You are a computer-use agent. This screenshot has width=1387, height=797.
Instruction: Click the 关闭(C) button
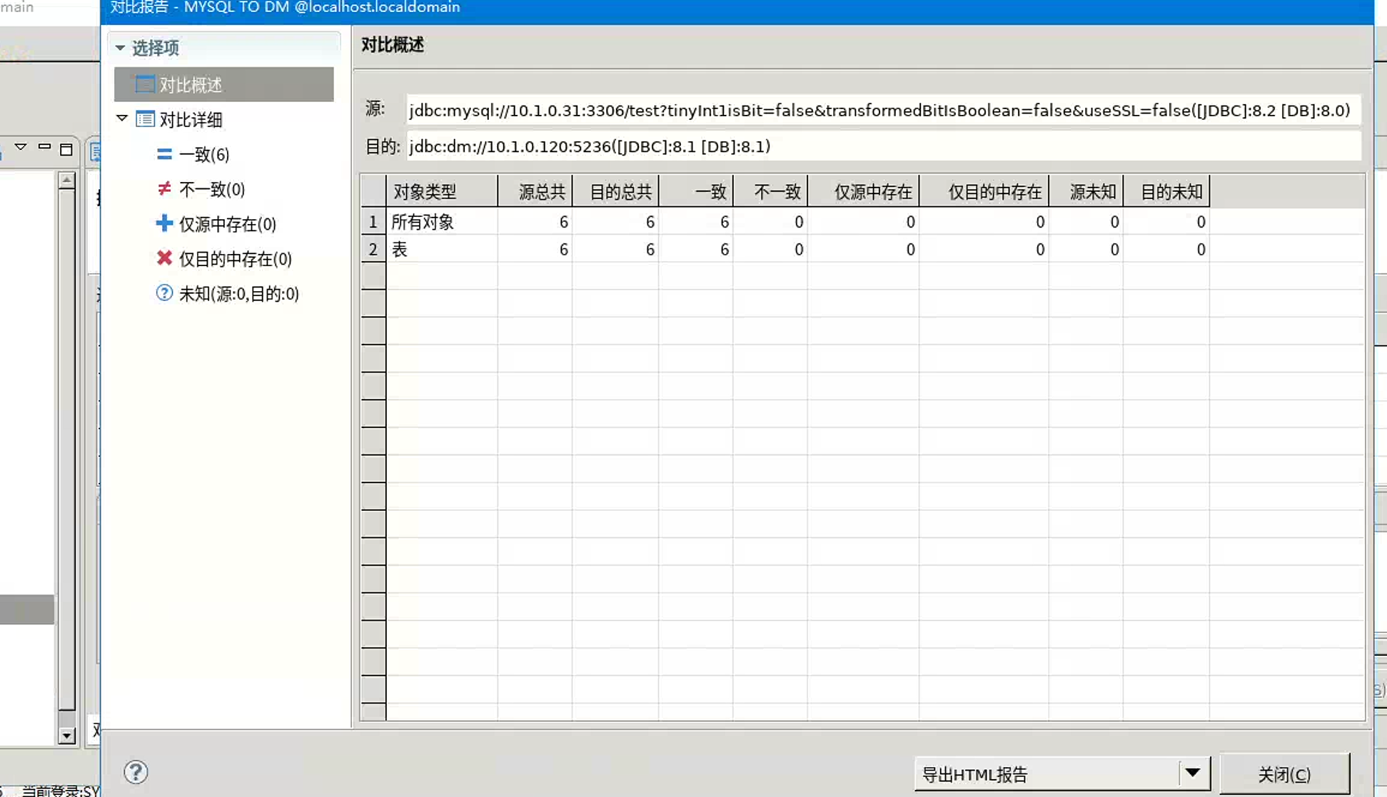tap(1283, 774)
